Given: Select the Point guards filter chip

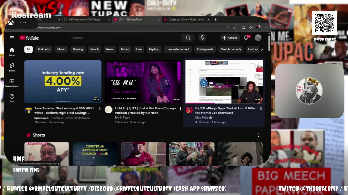Looking at the screenshot, I should click(x=205, y=49).
